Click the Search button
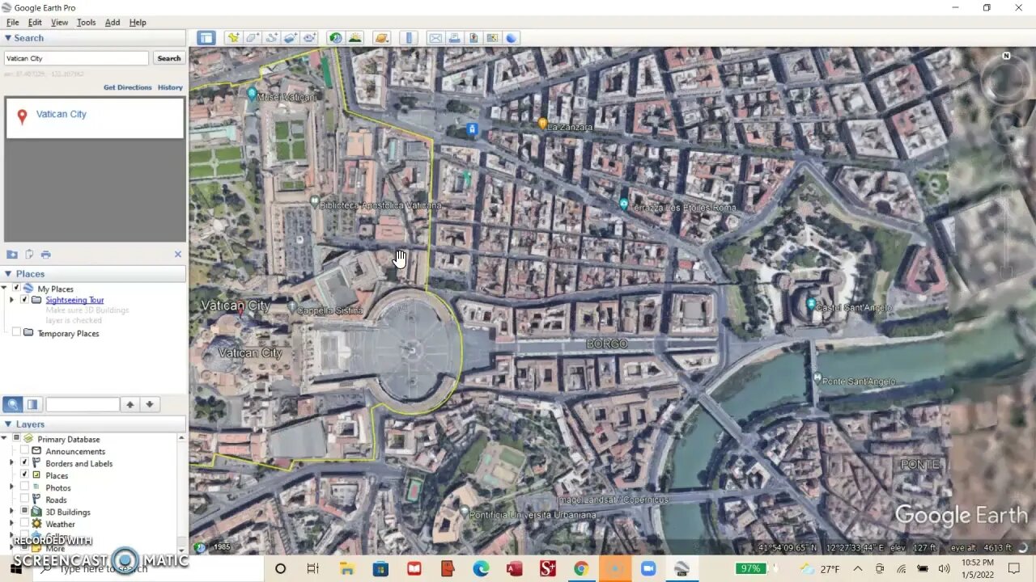Image resolution: width=1036 pixels, height=582 pixels. point(169,58)
